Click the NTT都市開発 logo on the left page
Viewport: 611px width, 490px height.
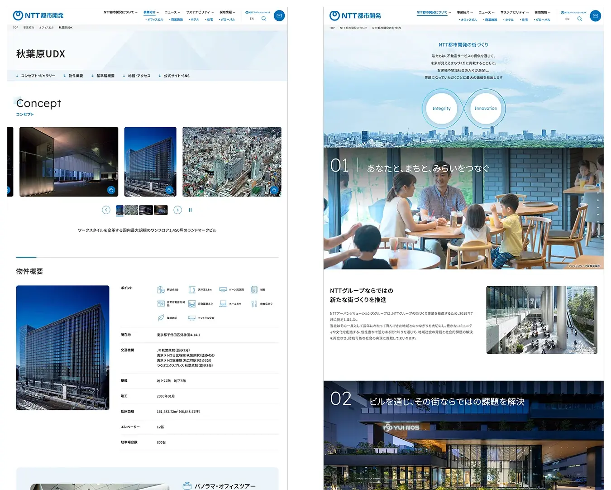pyautogui.click(x=38, y=16)
